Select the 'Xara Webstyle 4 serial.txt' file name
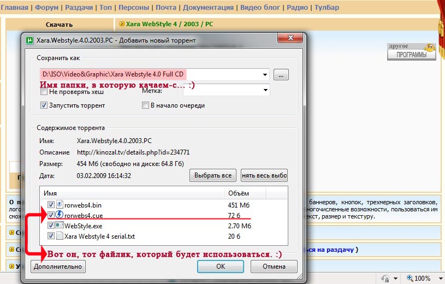 [x=99, y=236]
